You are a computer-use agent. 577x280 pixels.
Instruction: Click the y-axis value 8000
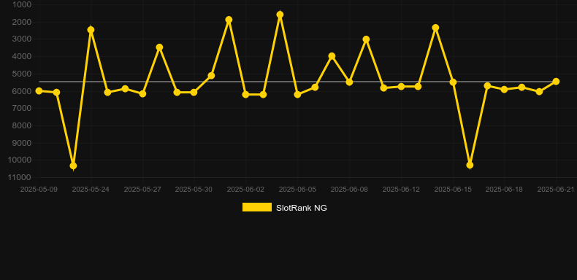point(22,125)
